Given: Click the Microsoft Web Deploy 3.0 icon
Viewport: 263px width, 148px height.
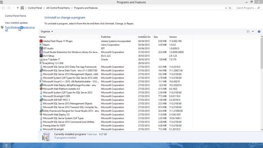Looking at the screenshot, I should point(41,115).
